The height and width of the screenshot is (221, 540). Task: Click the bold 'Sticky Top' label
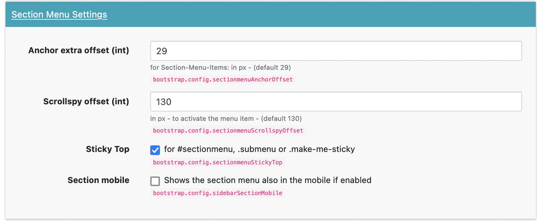point(108,149)
